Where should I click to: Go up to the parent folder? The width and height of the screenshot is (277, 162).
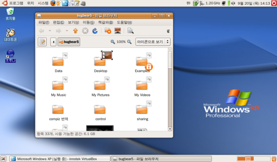tap(75, 31)
